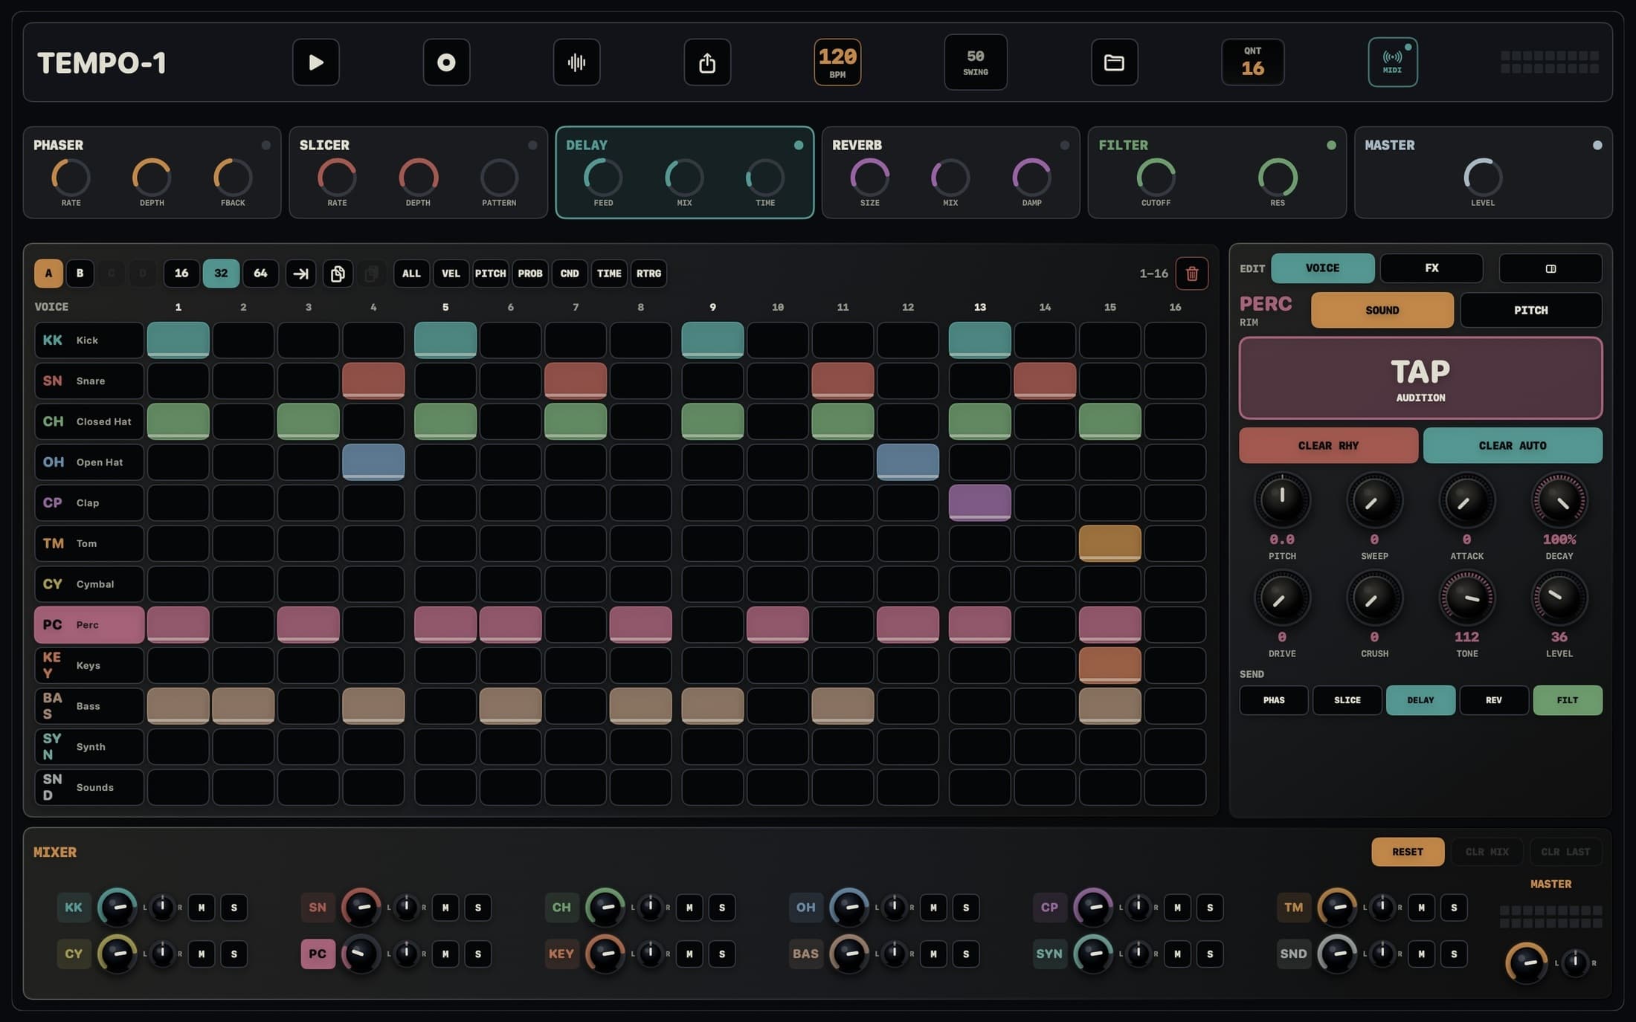Select the CY Cymbal voice
Image resolution: width=1636 pixels, height=1022 pixels.
[x=89, y=584]
